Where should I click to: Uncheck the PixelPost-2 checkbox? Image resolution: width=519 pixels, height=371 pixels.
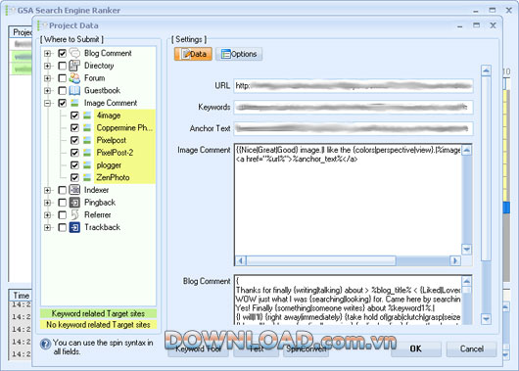coord(74,153)
